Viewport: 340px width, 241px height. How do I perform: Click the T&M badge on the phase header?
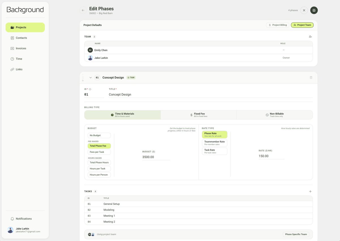pyautogui.click(x=131, y=77)
